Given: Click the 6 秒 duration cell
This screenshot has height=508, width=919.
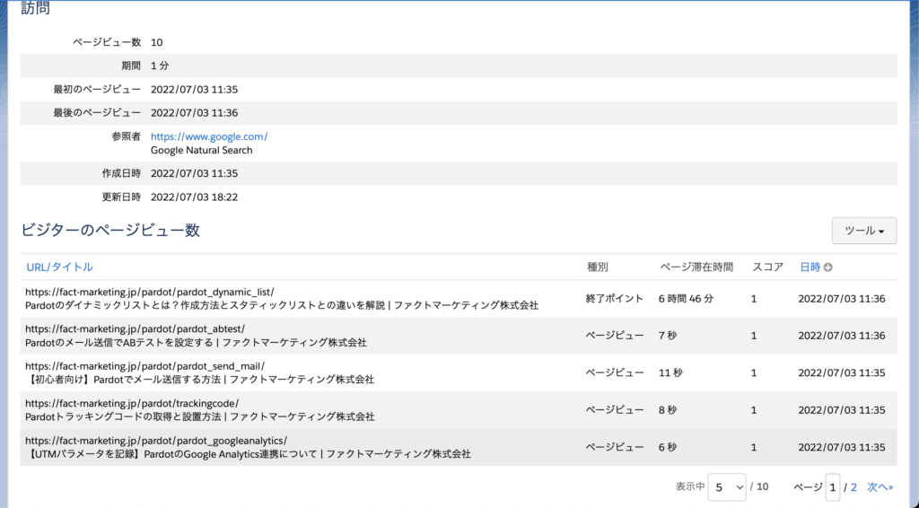Looking at the screenshot, I should [668, 447].
